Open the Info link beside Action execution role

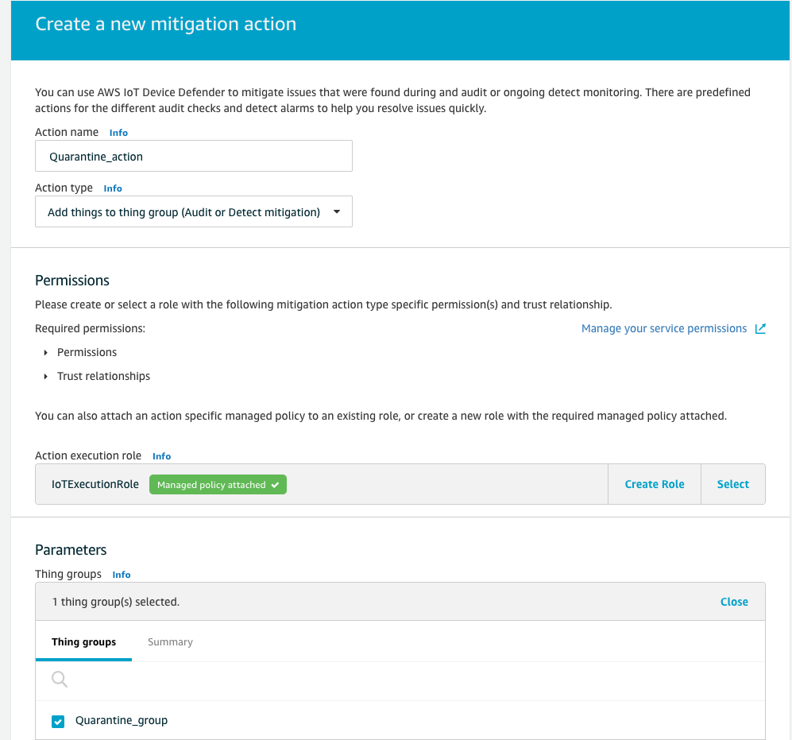[161, 455]
